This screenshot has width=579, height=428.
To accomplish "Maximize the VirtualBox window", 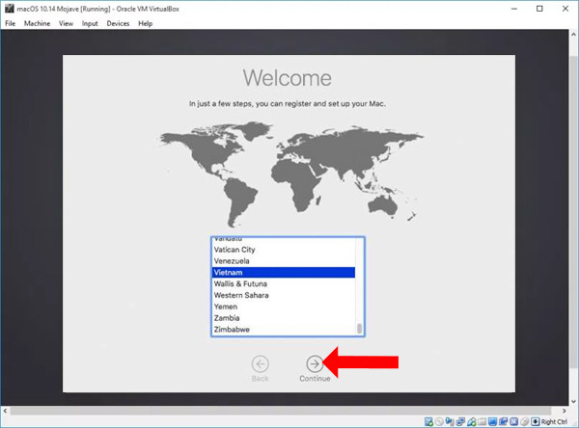I will click(x=539, y=9).
